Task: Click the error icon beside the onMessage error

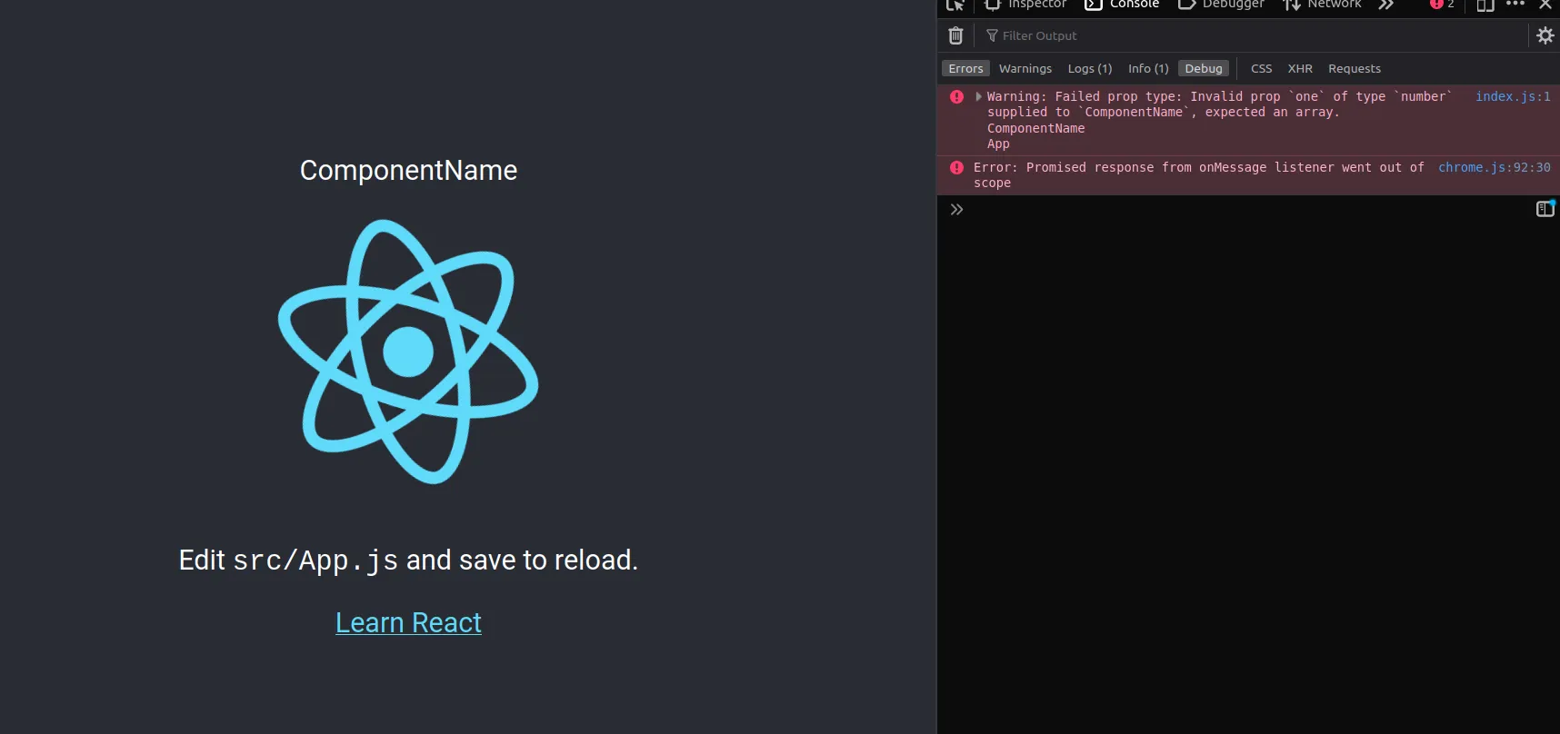Action: click(956, 167)
